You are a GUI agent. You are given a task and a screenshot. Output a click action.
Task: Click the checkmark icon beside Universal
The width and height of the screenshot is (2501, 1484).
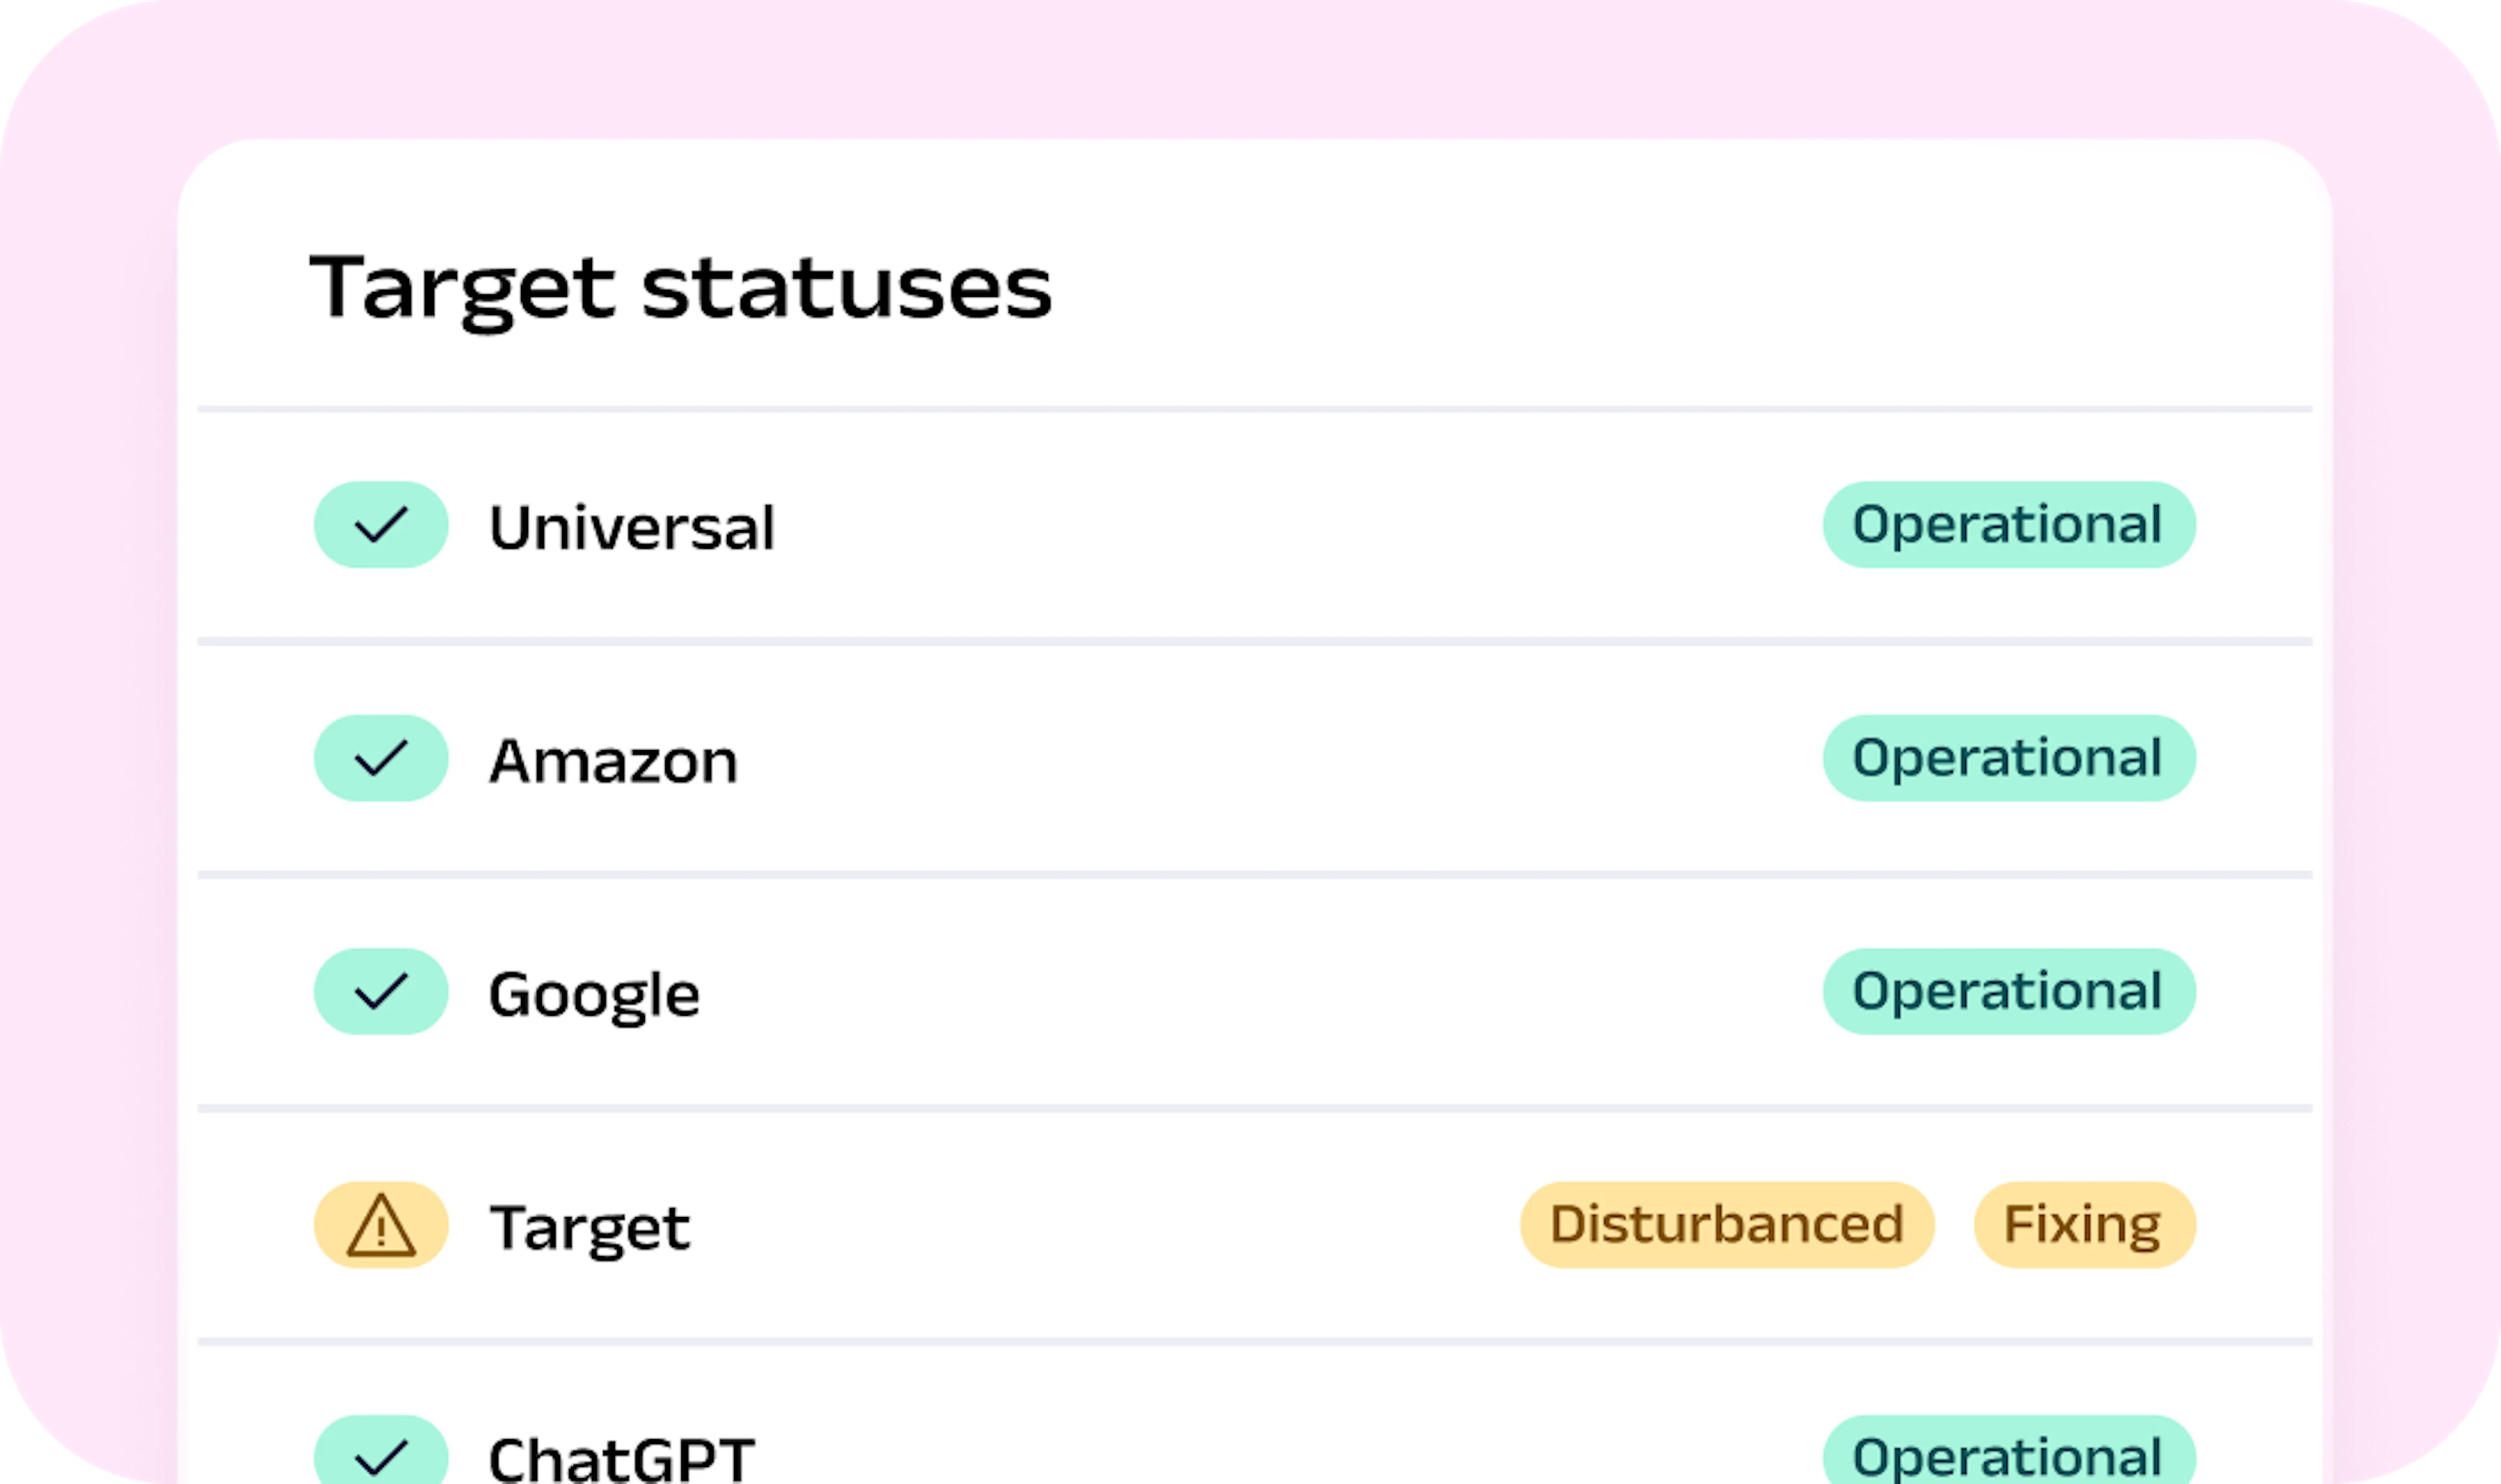(x=381, y=525)
